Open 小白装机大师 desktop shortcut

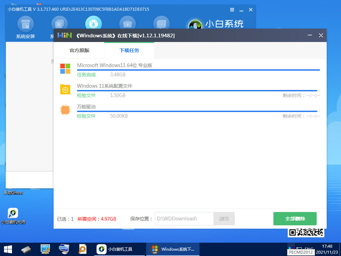(13, 216)
